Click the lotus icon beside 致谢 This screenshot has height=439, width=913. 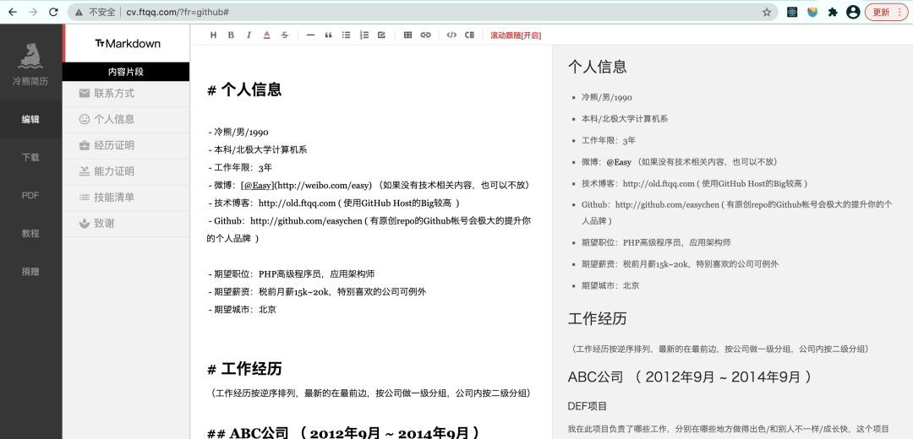(85, 223)
